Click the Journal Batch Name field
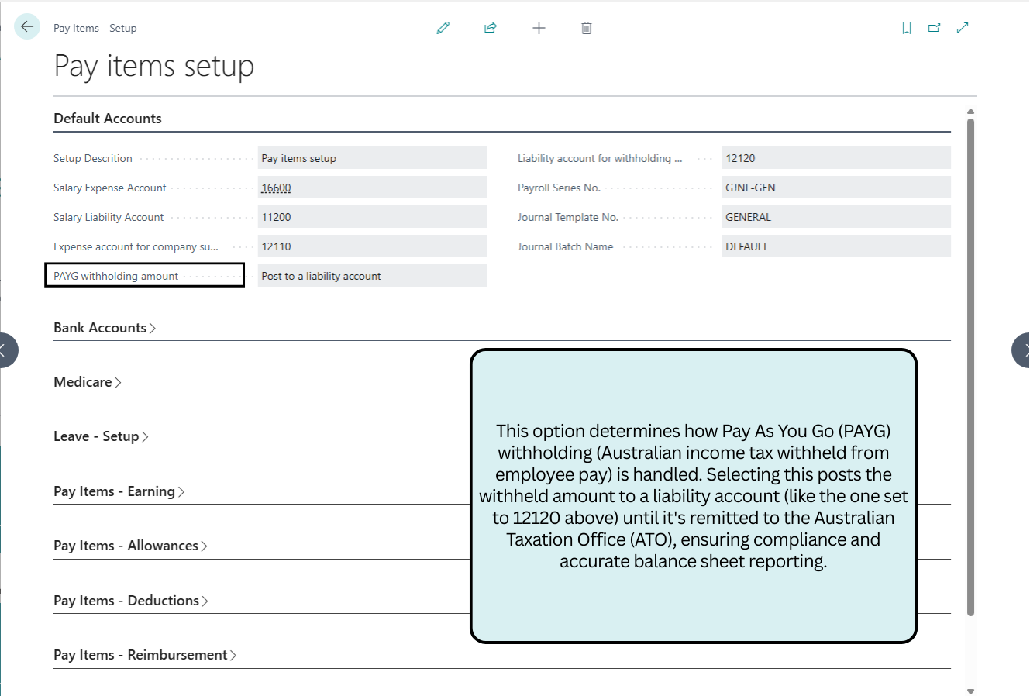The image size is (1030, 696). [x=835, y=246]
